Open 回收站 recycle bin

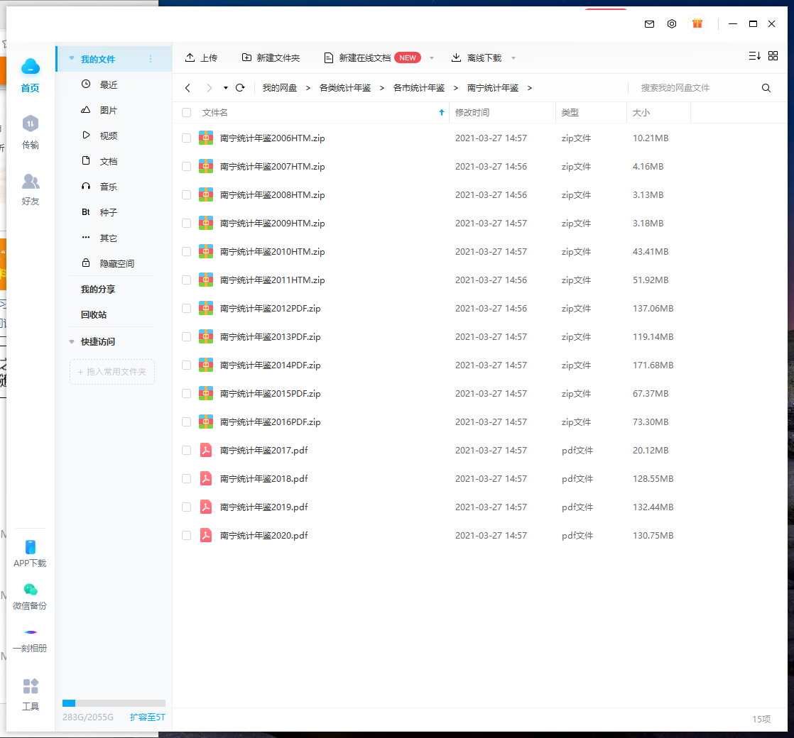click(x=94, y=314)
